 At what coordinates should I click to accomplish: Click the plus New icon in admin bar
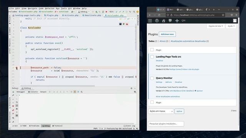coord(177,21)
